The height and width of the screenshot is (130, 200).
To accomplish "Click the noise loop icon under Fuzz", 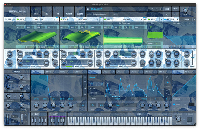I will 151,27.
